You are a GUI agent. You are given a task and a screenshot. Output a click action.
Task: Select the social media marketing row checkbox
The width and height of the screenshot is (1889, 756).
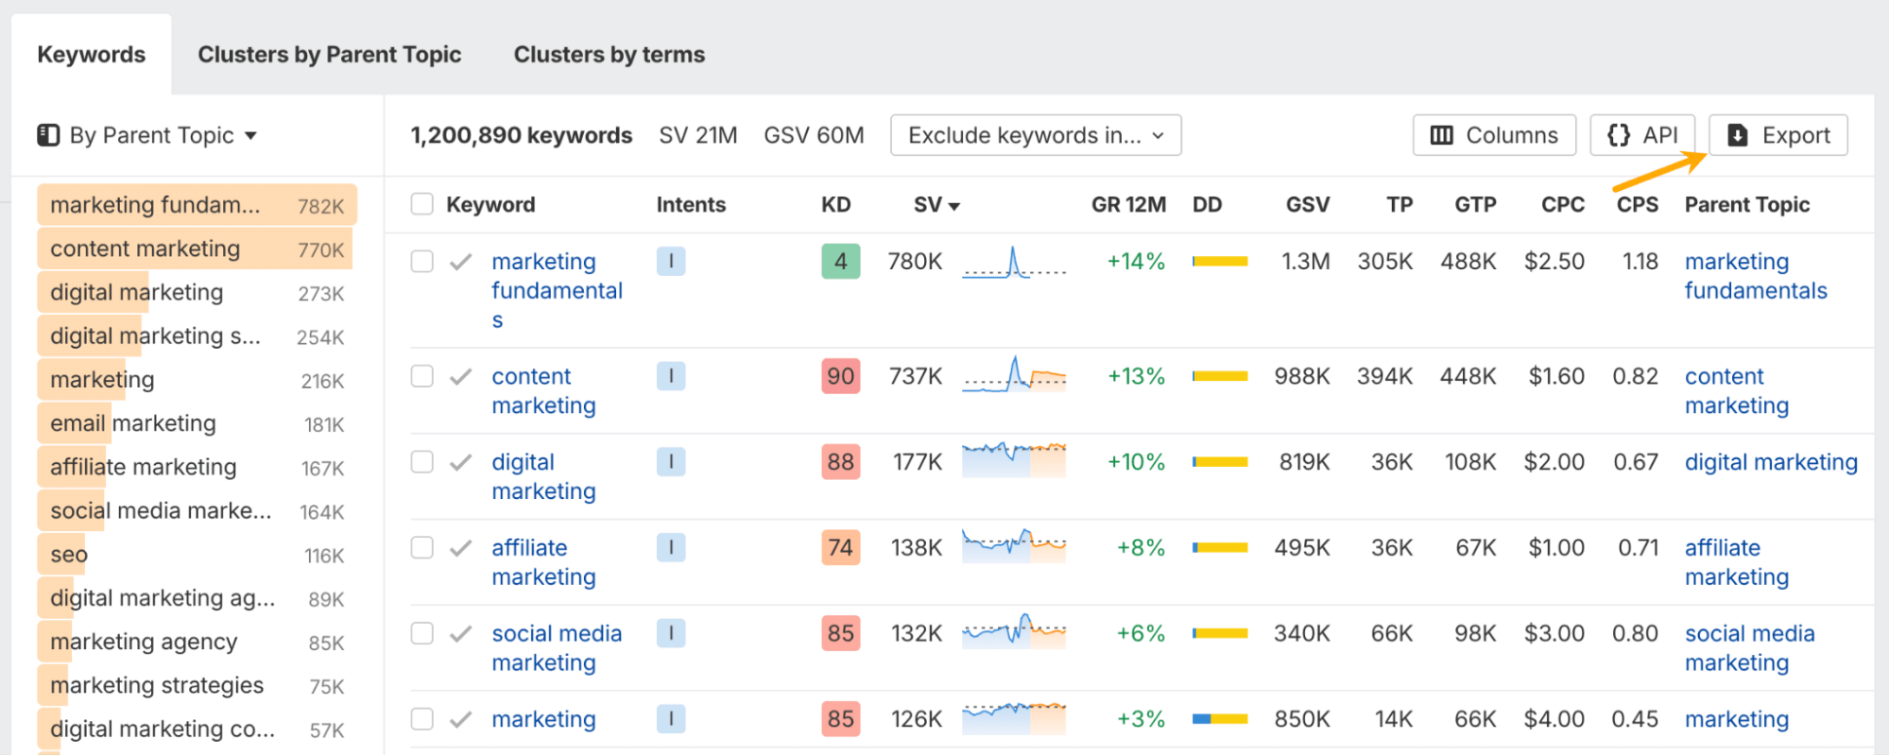pyautogui.click(x=422, y=633)
